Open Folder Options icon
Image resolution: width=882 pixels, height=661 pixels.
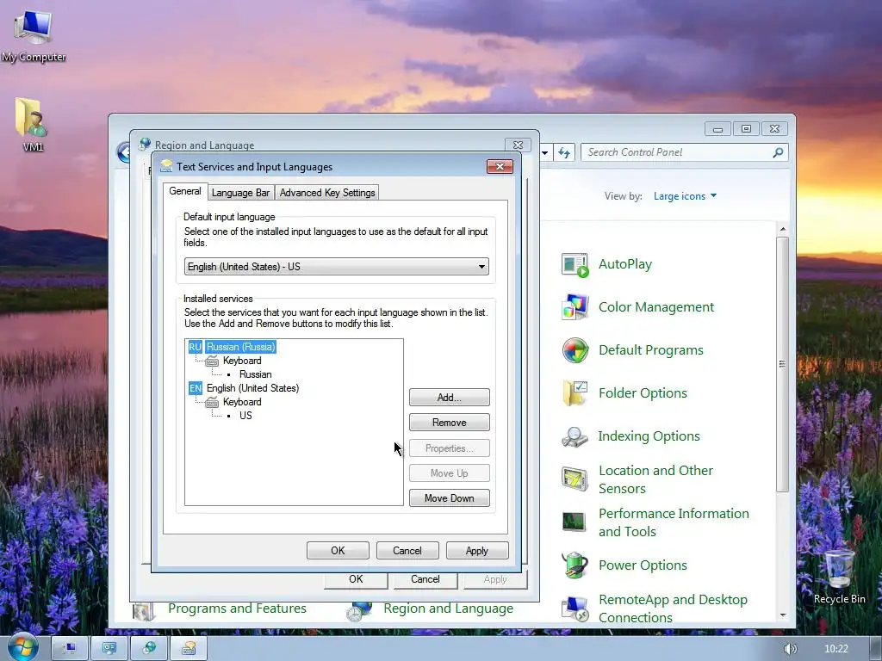click(x=575, y=392)
